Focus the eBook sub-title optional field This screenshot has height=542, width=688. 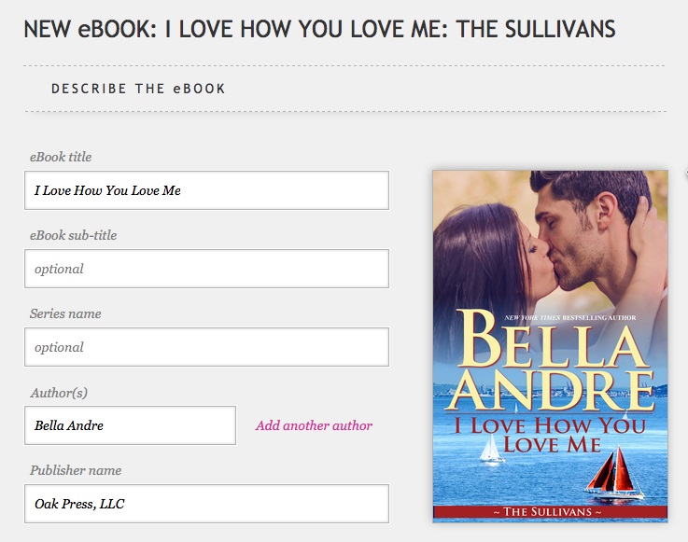(x=206, y=269)
